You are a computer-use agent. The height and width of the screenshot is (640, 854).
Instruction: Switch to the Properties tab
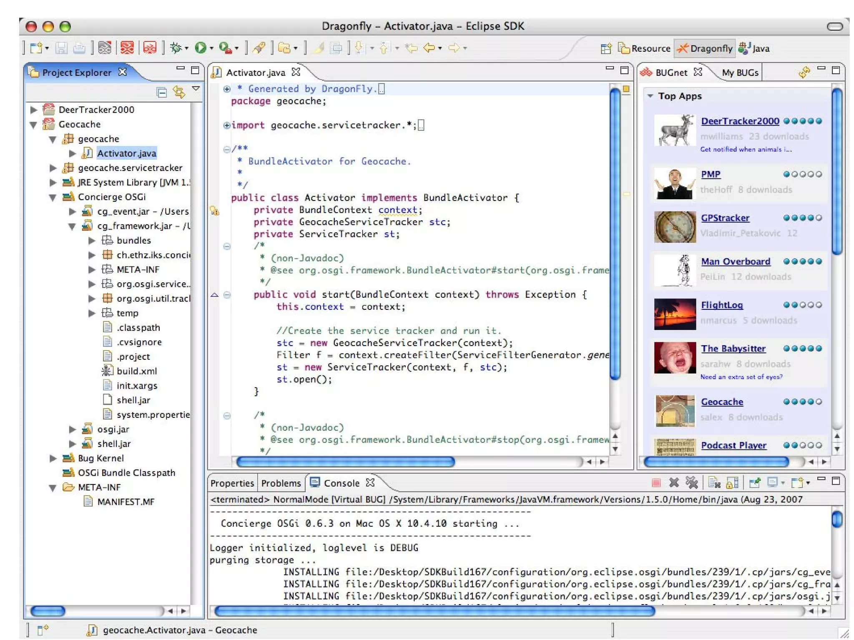click(232, 483)
